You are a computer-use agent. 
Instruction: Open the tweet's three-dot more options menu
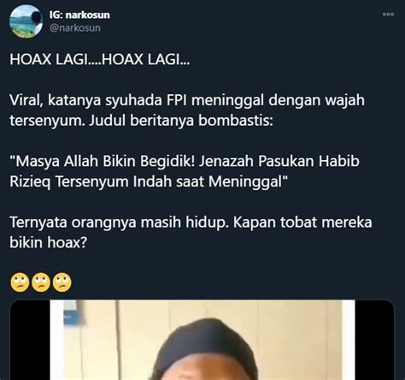(x=388, y=15)
